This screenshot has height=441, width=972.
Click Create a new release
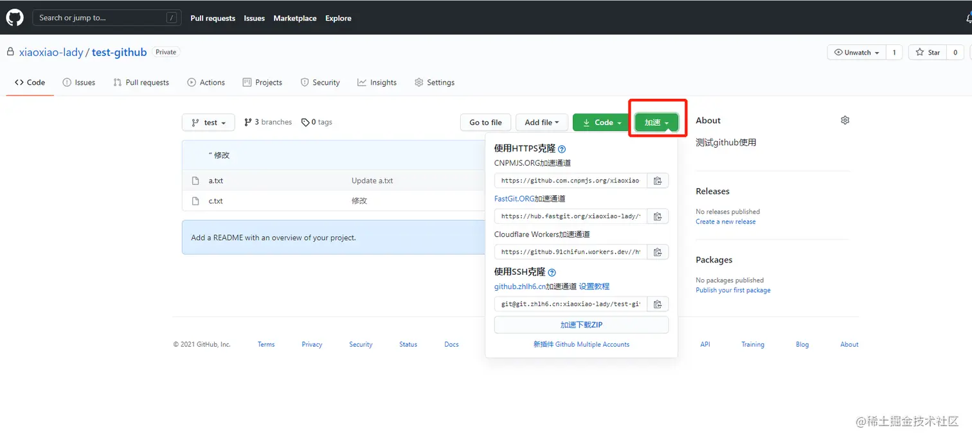[x=726, y=221]
